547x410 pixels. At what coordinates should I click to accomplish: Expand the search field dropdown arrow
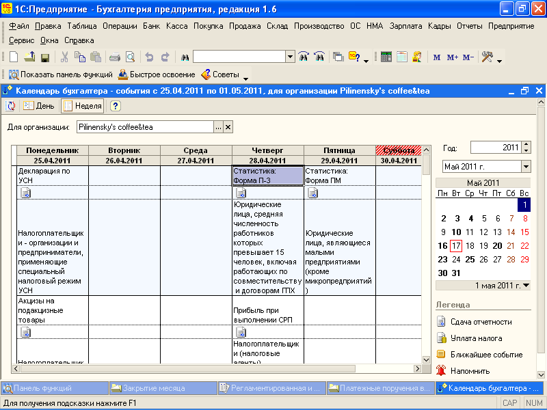coord(290,57)
